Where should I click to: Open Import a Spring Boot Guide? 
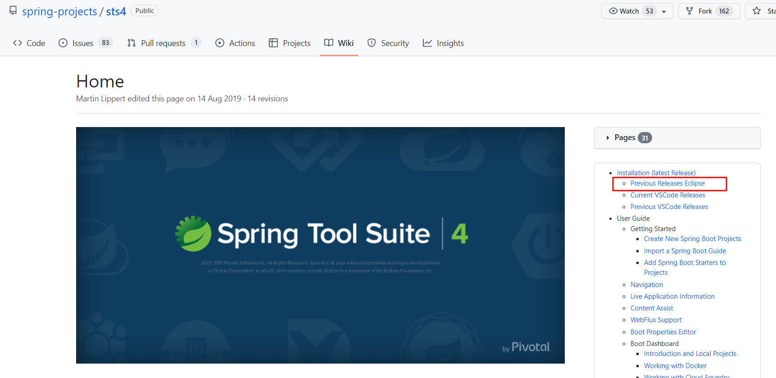coord(685,251)
